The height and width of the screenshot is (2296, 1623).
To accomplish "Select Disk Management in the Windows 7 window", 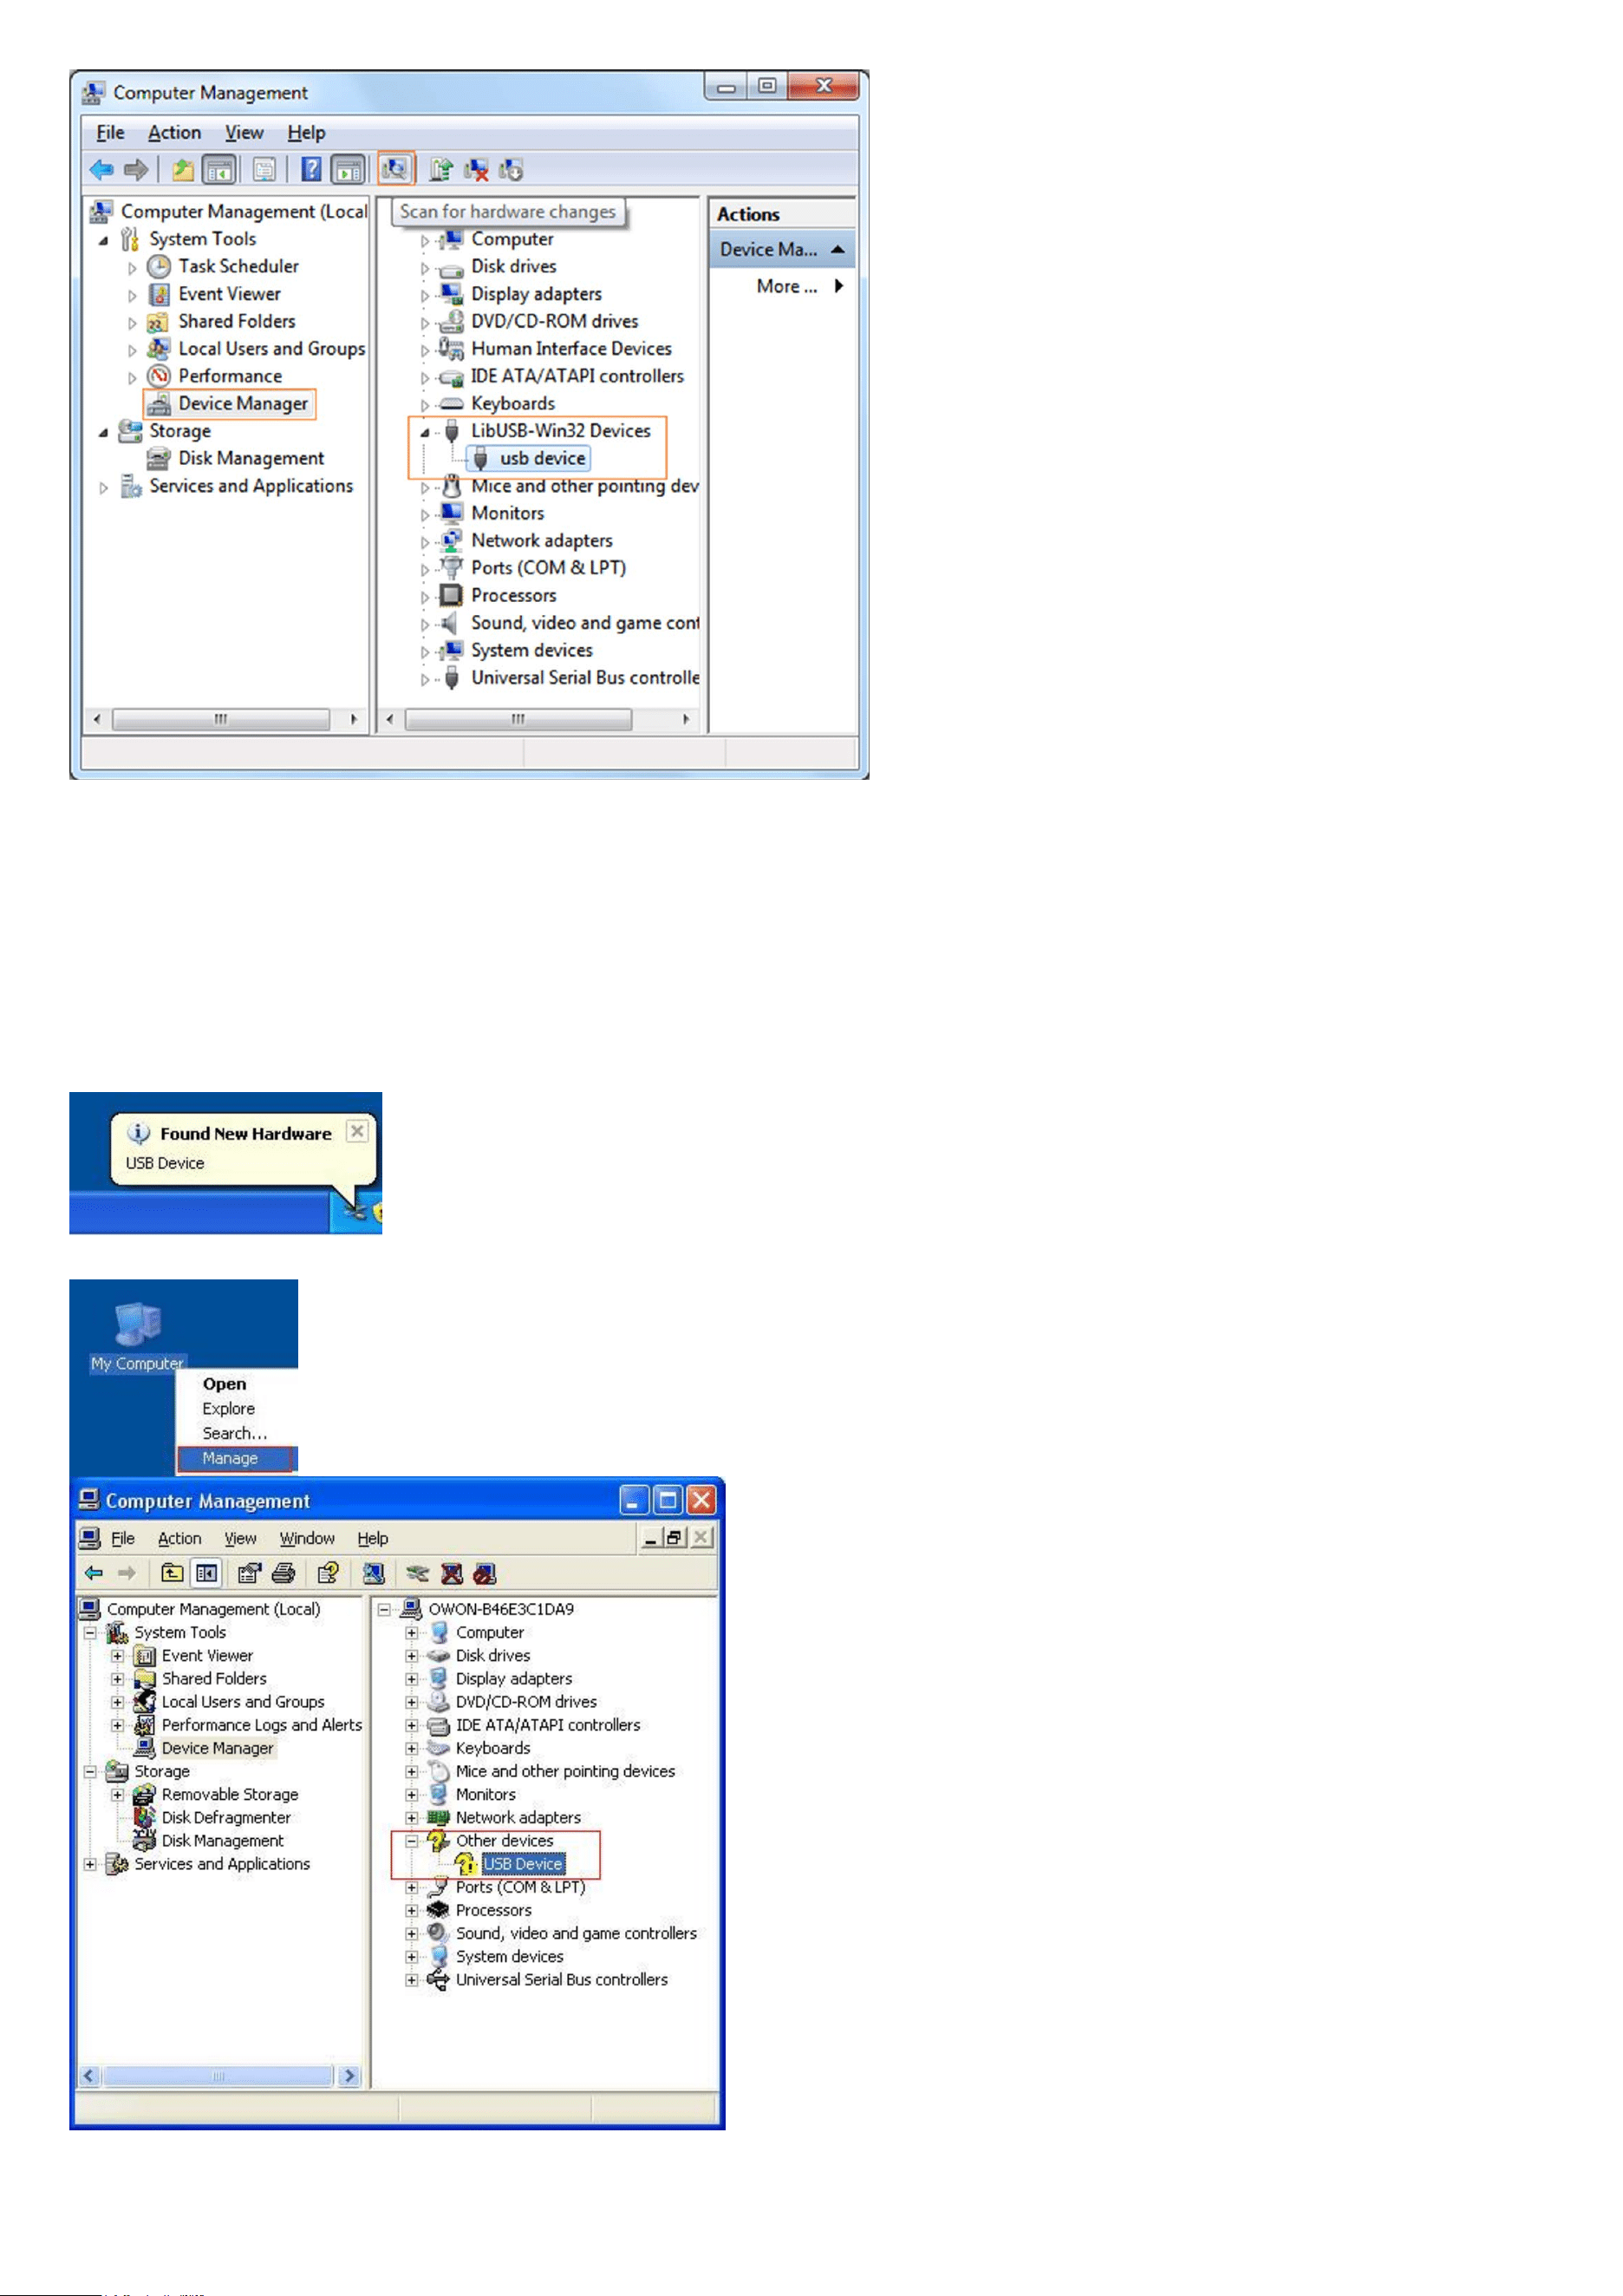I will pos(251,458).
